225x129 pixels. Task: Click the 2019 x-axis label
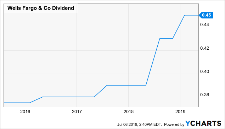(x=180, y=112)
